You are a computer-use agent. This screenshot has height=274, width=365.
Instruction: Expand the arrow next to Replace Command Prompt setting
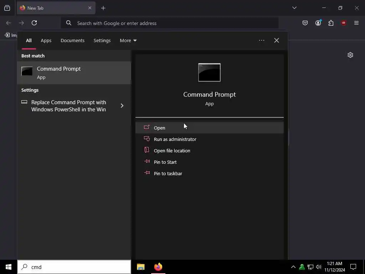click(x=122, y=106)
